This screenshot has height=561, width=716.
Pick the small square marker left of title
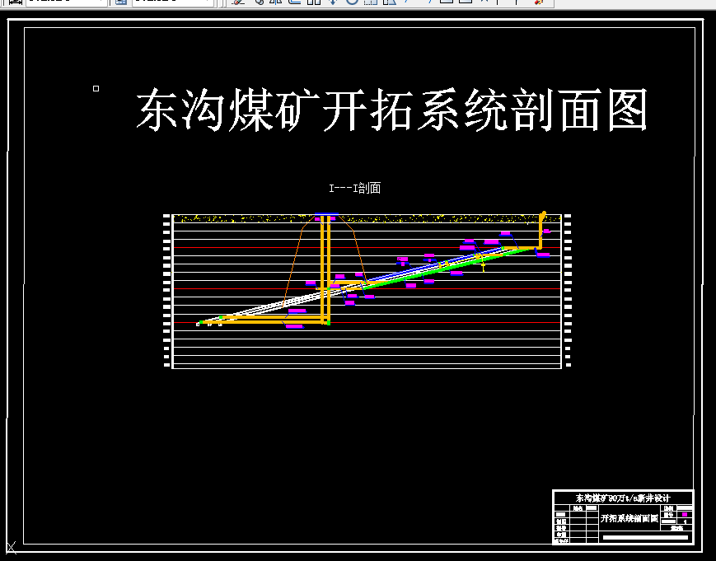pos(96,88)
